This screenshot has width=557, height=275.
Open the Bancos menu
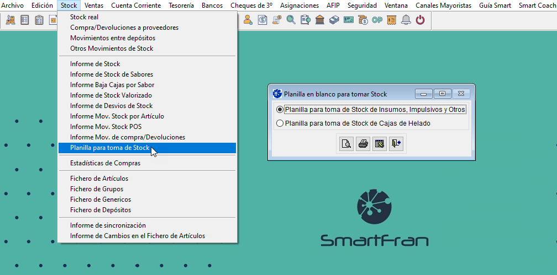coord(212,6)
